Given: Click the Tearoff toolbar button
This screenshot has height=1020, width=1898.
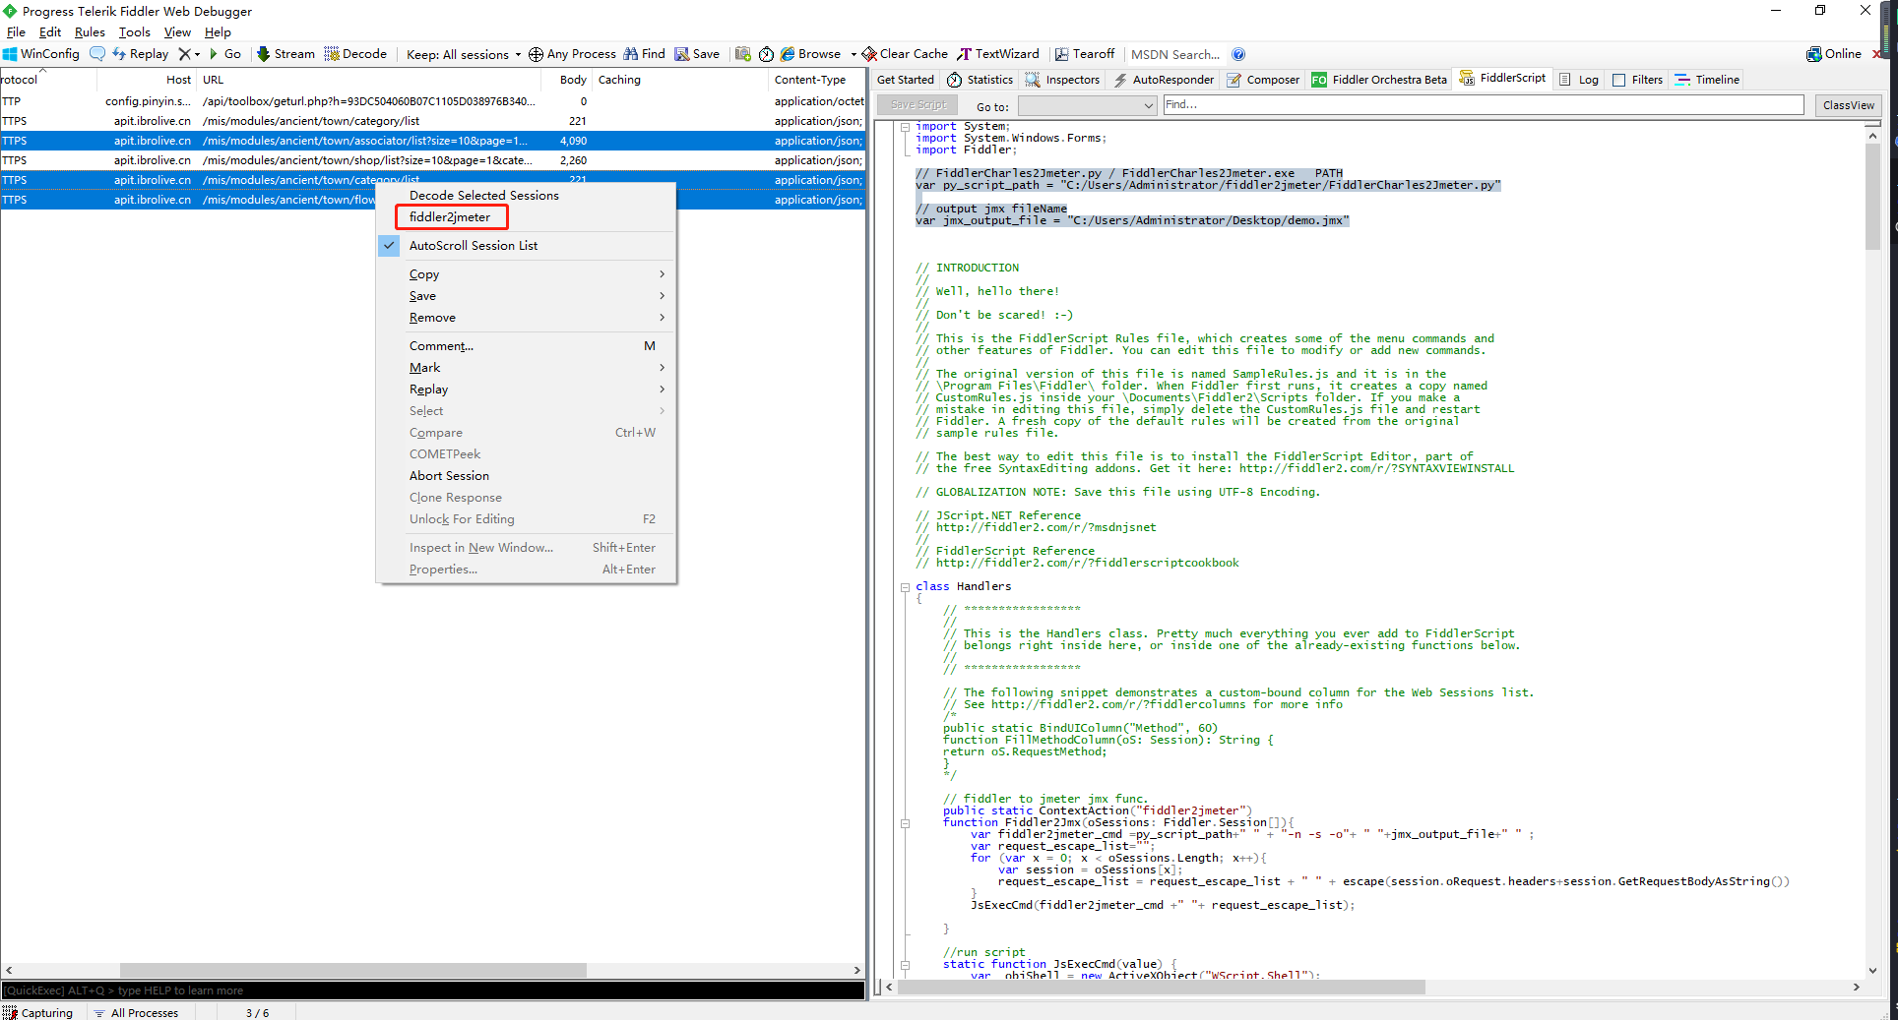Looking at the screenshot, I should click(1085, 54).
